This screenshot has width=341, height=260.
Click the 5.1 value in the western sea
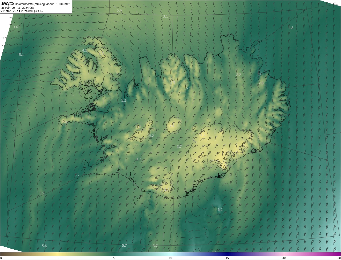21,55
